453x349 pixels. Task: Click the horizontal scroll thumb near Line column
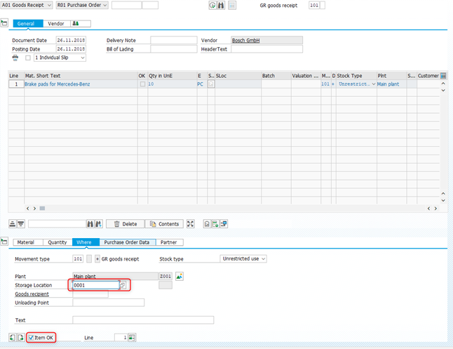coord(42,209)
